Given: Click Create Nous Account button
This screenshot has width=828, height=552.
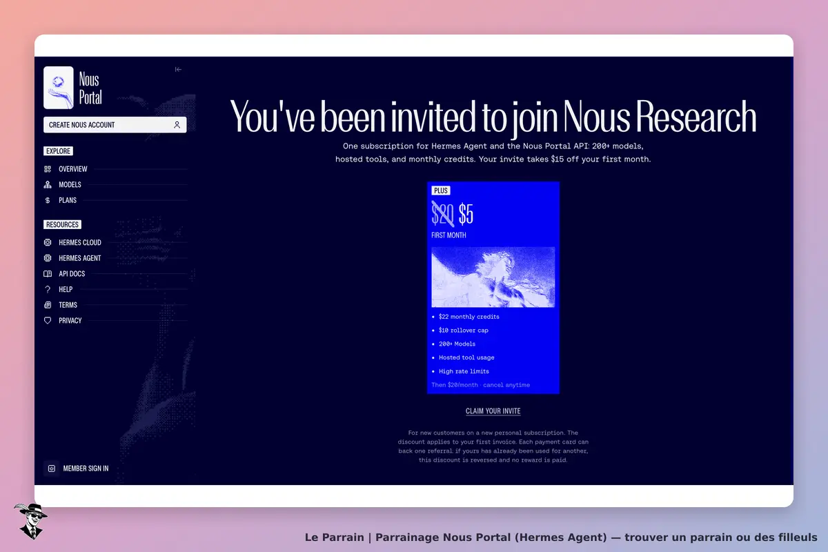Looking at the screenshot, I should tap(115, 125).
